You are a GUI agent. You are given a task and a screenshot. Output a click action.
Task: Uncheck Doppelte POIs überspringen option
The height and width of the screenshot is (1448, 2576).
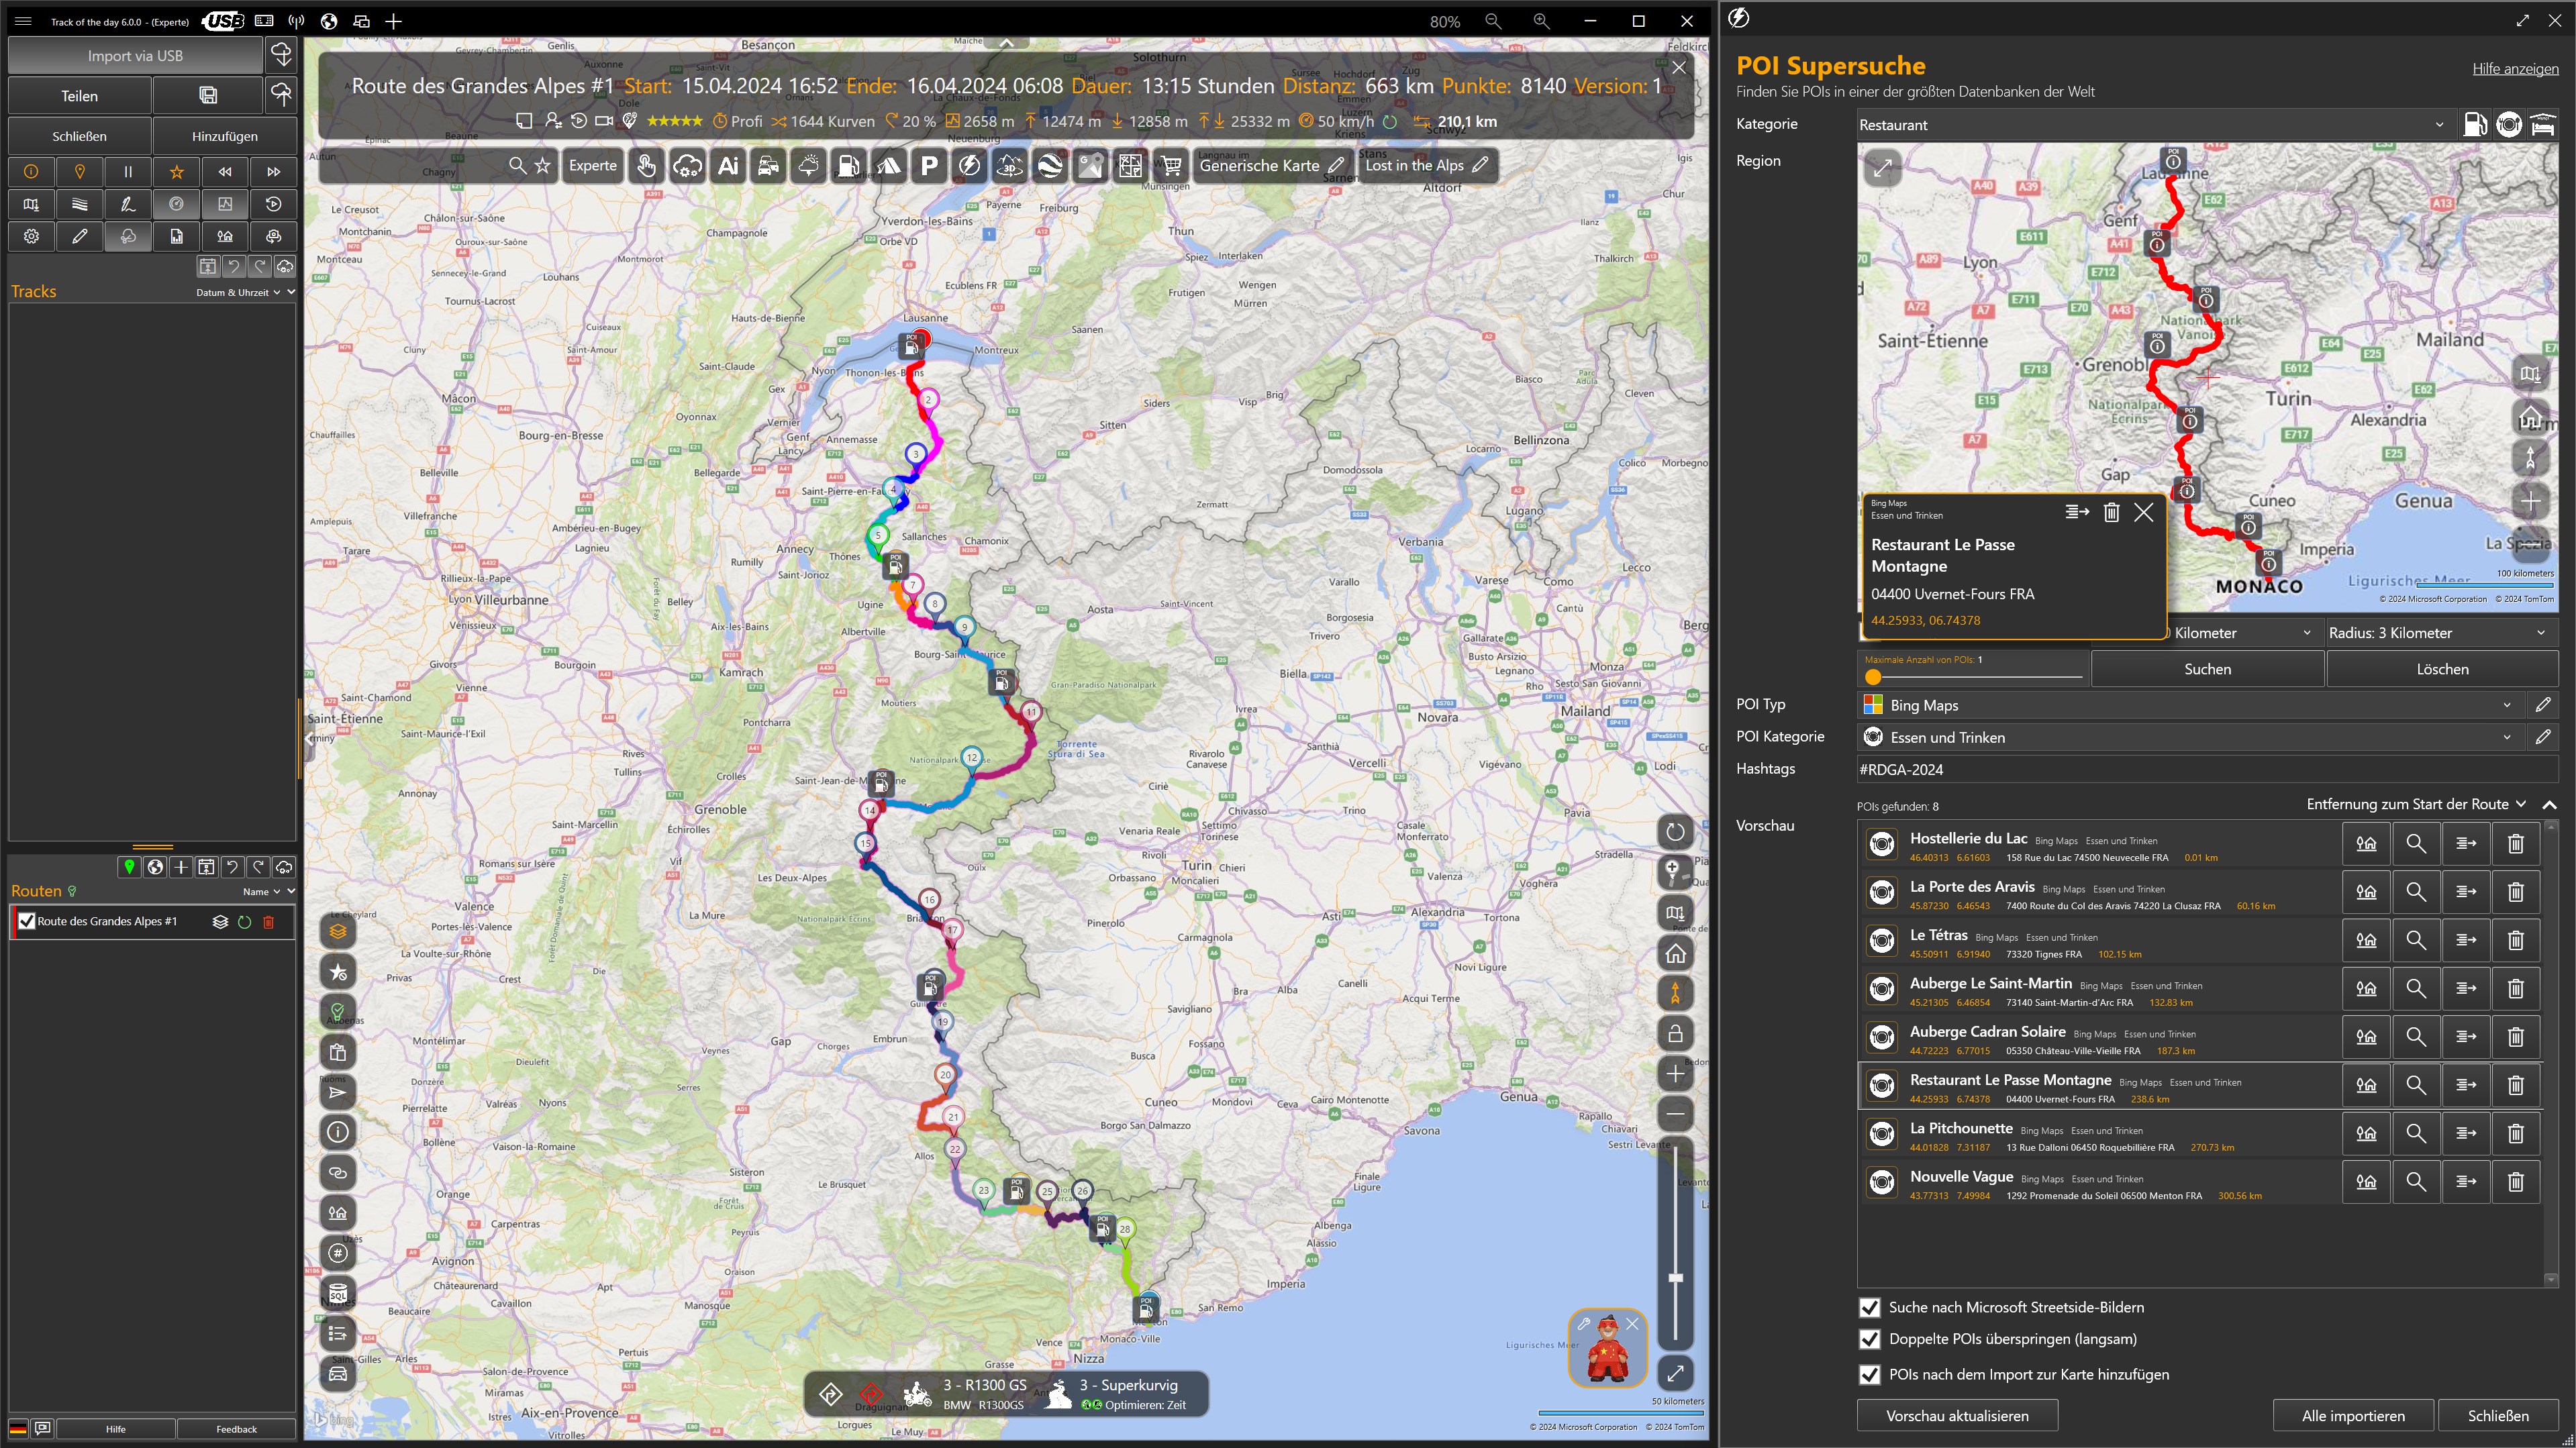[1869, 1339]
